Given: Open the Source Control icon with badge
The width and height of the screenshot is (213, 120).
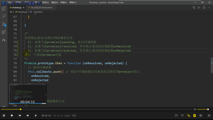Looking at the screenshot, I should (x=4, y=24).
